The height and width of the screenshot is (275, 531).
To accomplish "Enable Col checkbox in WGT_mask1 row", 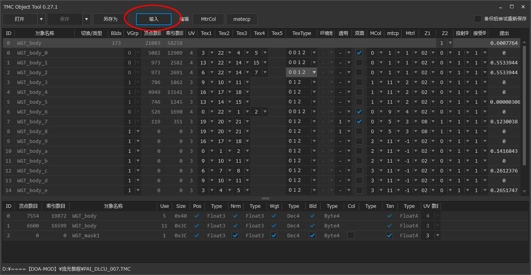I will pos(351,235).
